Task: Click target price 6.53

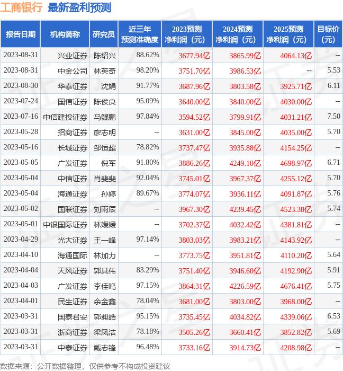Action: (x=334, y=316)
